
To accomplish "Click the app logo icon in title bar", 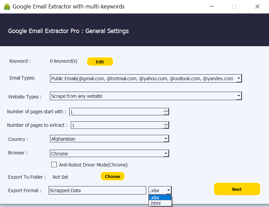I will [x=7, y=6].
